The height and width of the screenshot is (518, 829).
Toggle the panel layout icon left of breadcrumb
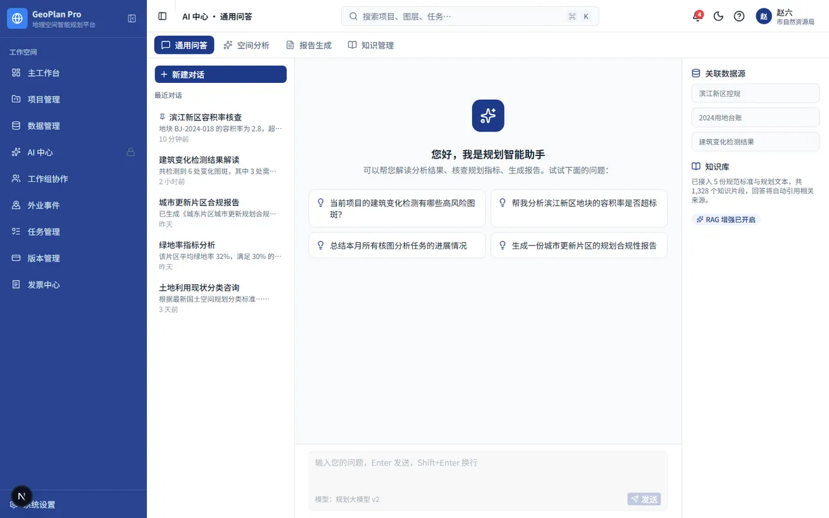(163, 16)
